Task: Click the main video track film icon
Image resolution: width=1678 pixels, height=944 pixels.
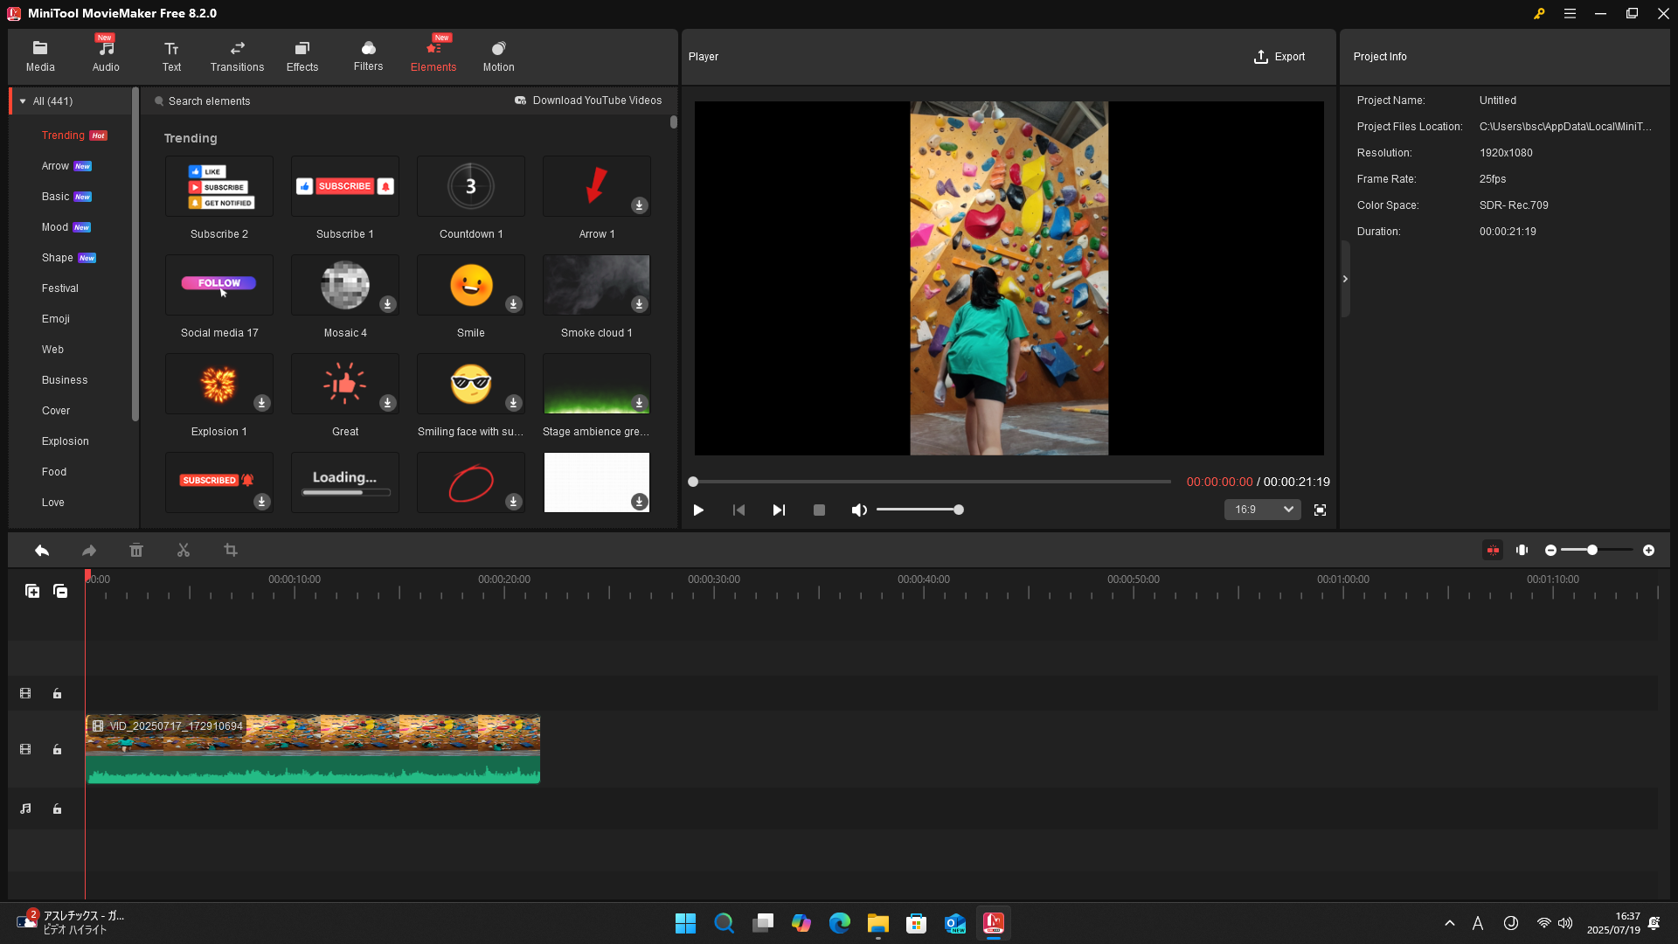Action: coord(25,750)
